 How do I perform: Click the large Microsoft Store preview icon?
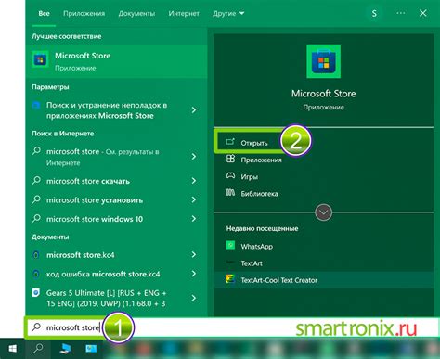pyautogui.click(x=323, y=61)
